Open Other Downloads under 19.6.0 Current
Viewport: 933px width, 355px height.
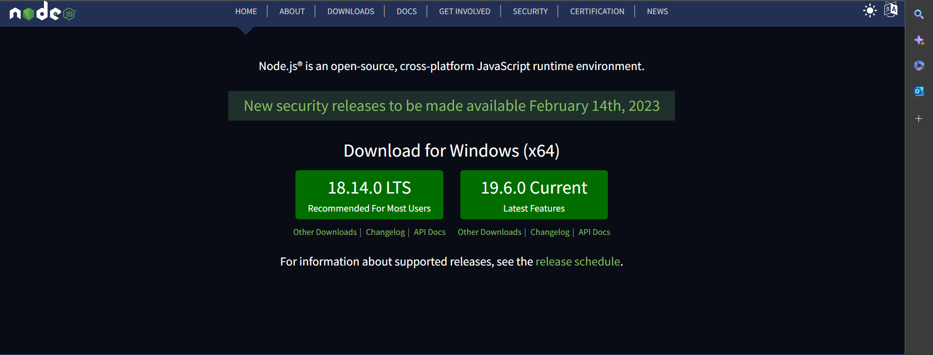click(490, 232)
